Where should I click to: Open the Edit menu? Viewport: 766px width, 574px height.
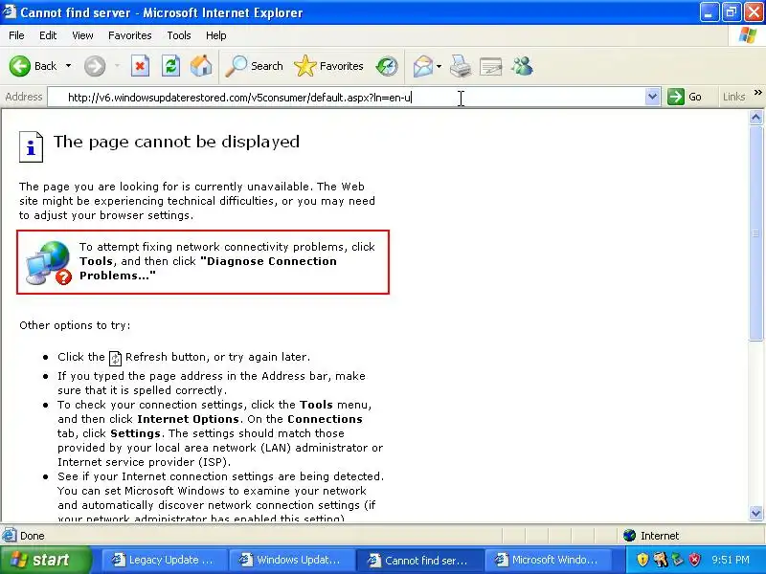click(x=48, y=35)
